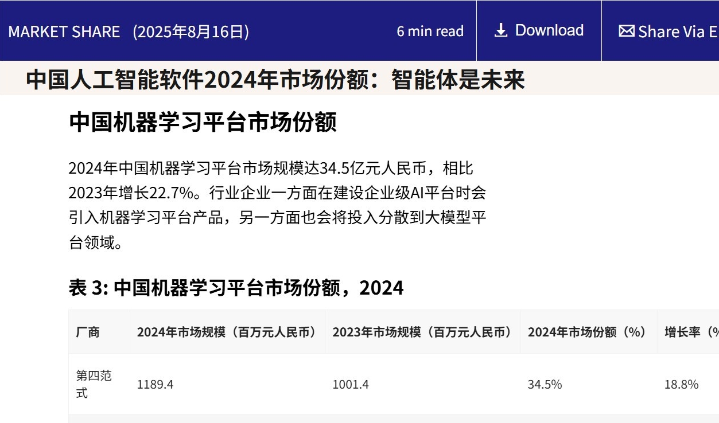The height and width of the screenshot is (423, 719).
Task: Click the 表 3 table caption
Action: [x=236, y=288]
